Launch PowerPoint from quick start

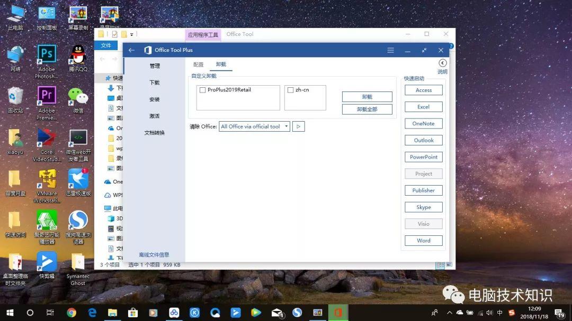(x=424, y=157)
